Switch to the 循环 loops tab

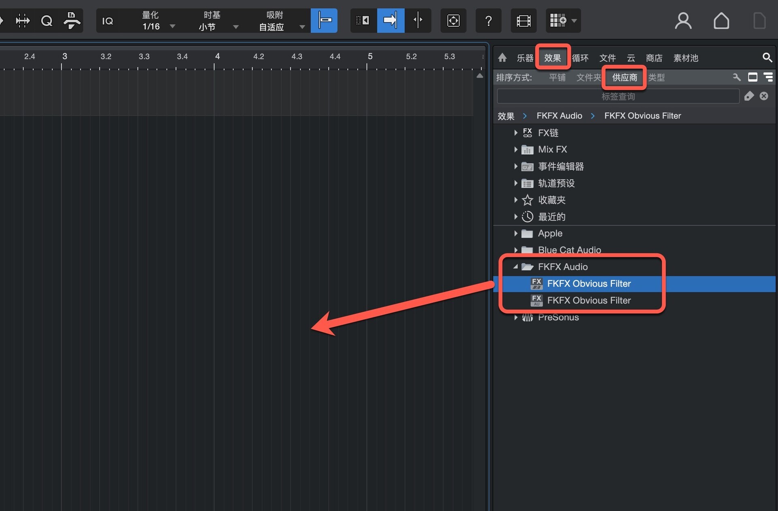580,58
